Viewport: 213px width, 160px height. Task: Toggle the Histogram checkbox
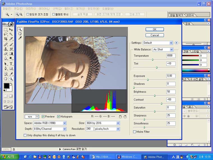tap(59, 116)
